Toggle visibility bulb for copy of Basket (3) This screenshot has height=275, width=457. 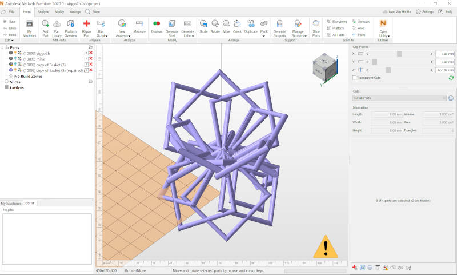[x=15, y=65]
